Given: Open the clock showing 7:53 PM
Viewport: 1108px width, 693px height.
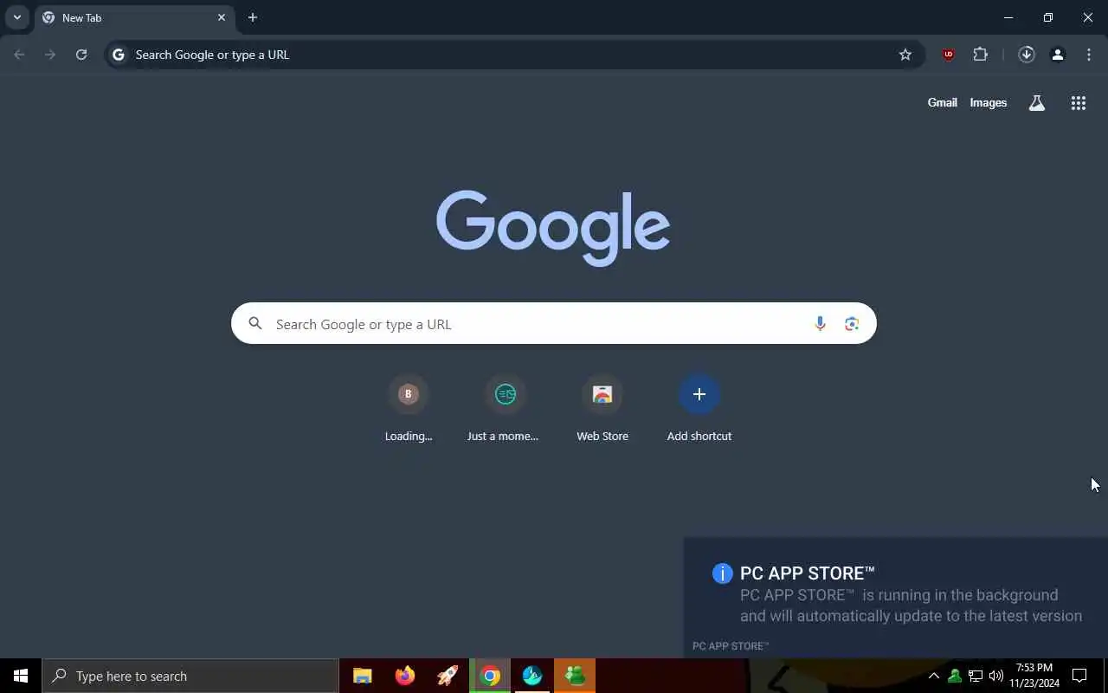Looking at the screenshot, I should click(x=1034, y=676).
